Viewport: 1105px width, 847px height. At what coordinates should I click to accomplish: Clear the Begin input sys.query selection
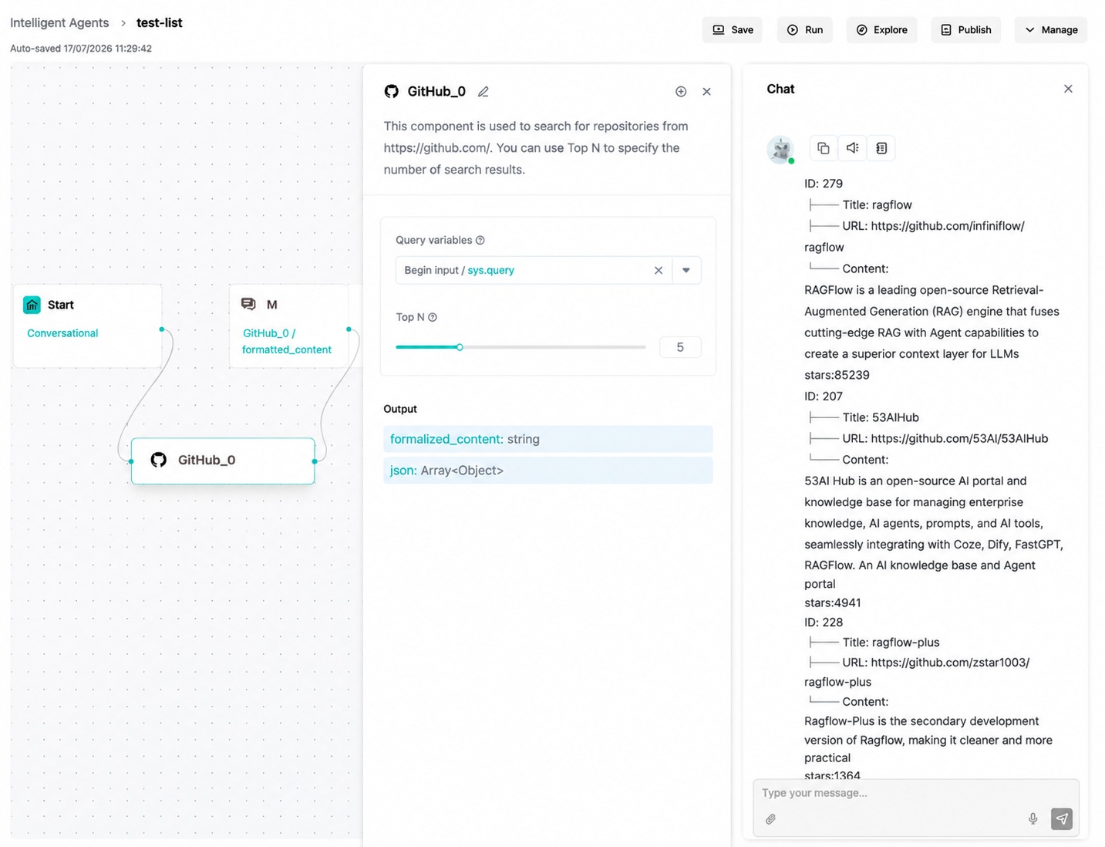click(x=659, y=270)
